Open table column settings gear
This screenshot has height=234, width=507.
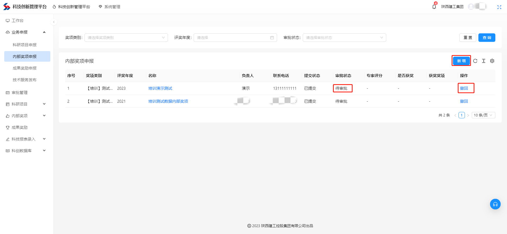(492, 61)
